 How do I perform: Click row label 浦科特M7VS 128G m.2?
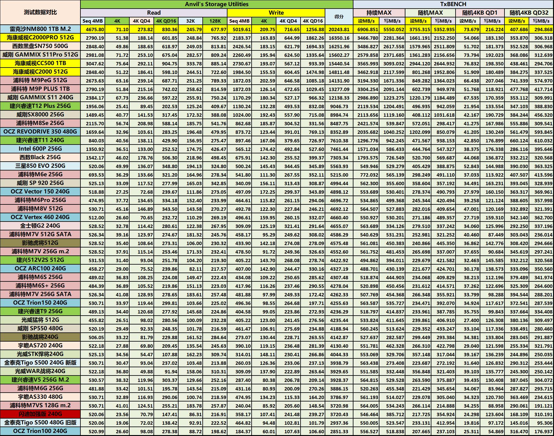coord(40,405)
